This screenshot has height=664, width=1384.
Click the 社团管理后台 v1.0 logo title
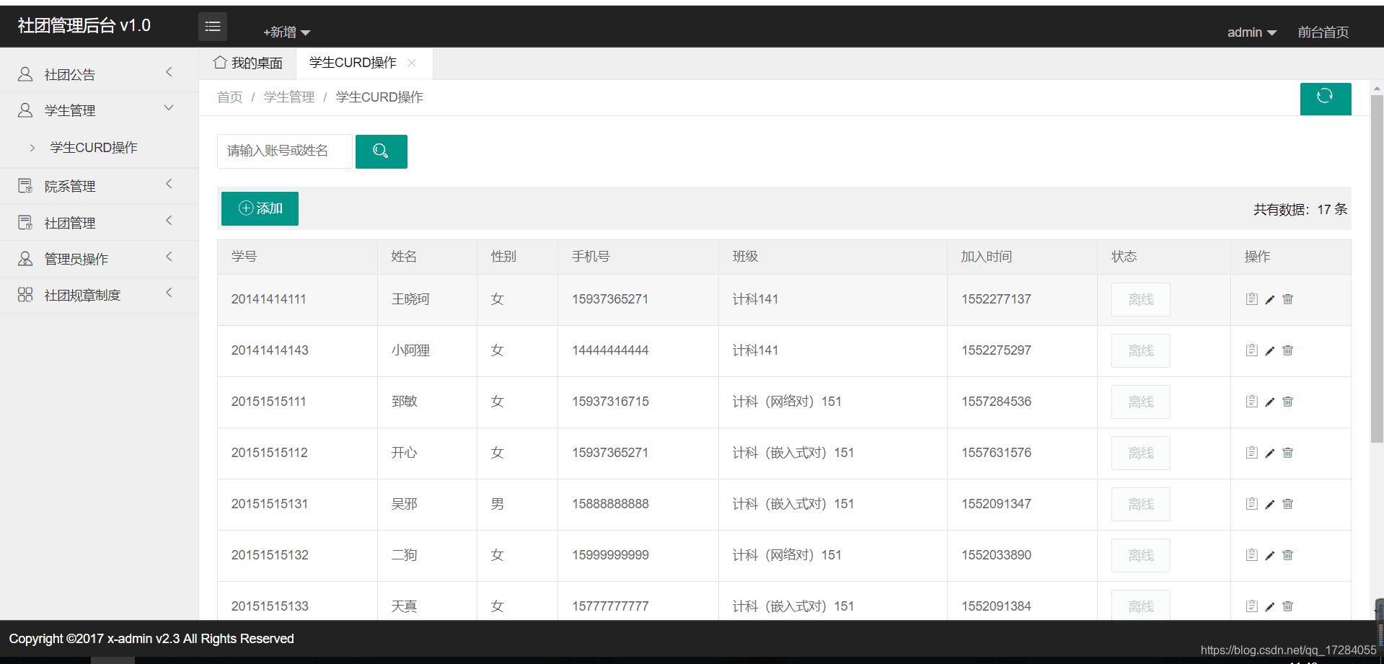coord(84,26)
